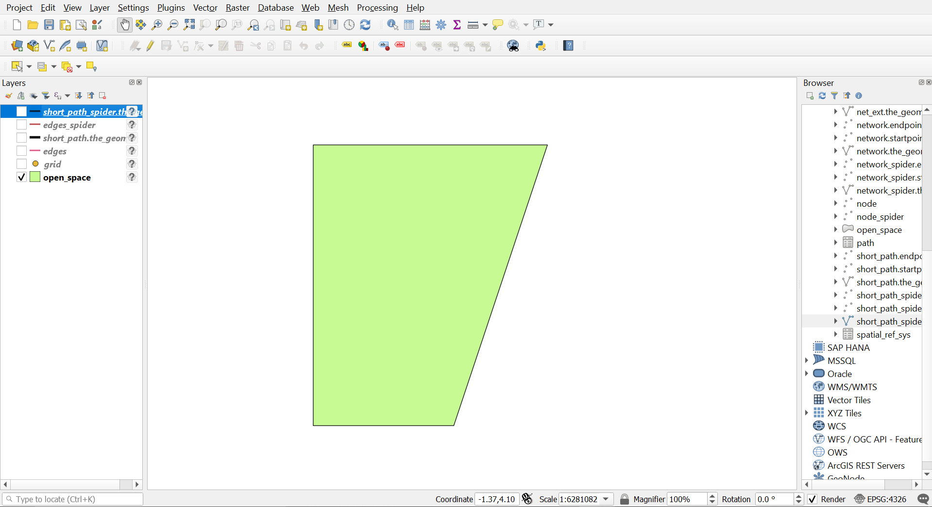
Task: Open an existing project folder icon
Action: click(x=33, y=25)
